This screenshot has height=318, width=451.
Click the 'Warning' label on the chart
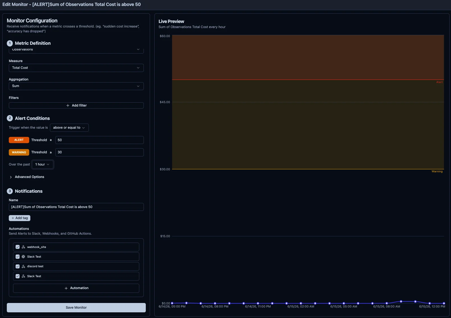[x=437, y=171]
